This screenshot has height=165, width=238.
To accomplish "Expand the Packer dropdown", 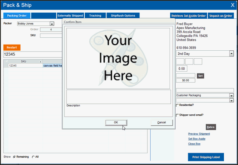I will point(52,24).
